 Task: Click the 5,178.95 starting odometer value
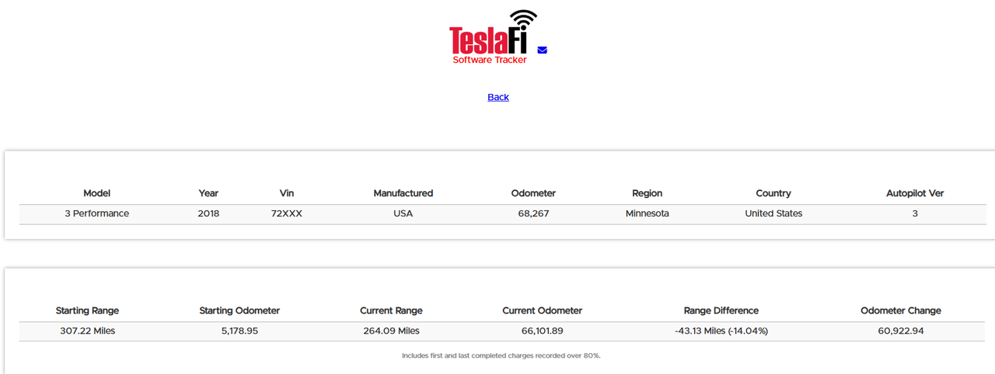coord(239,331)
